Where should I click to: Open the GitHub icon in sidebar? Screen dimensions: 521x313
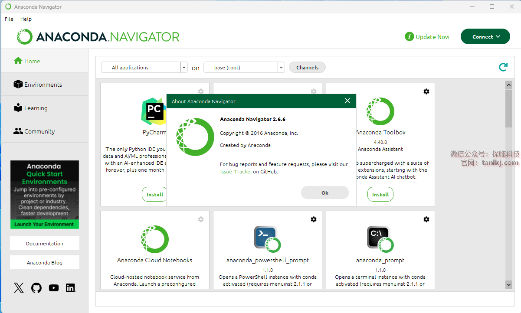pos(36,288)
